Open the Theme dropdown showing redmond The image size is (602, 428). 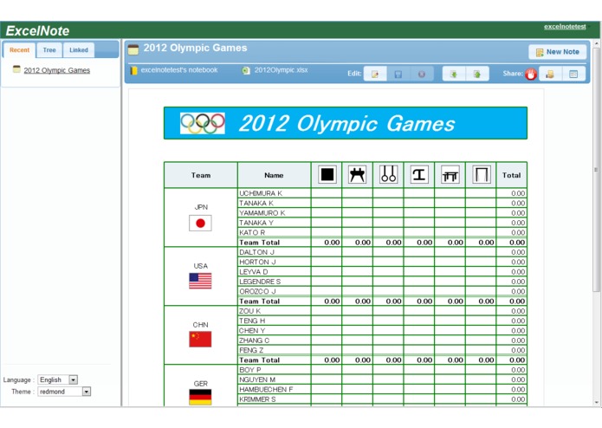coord(64,392)
